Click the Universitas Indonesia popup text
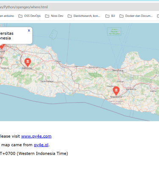The image size is (159, 170). [x=7, y=36]
